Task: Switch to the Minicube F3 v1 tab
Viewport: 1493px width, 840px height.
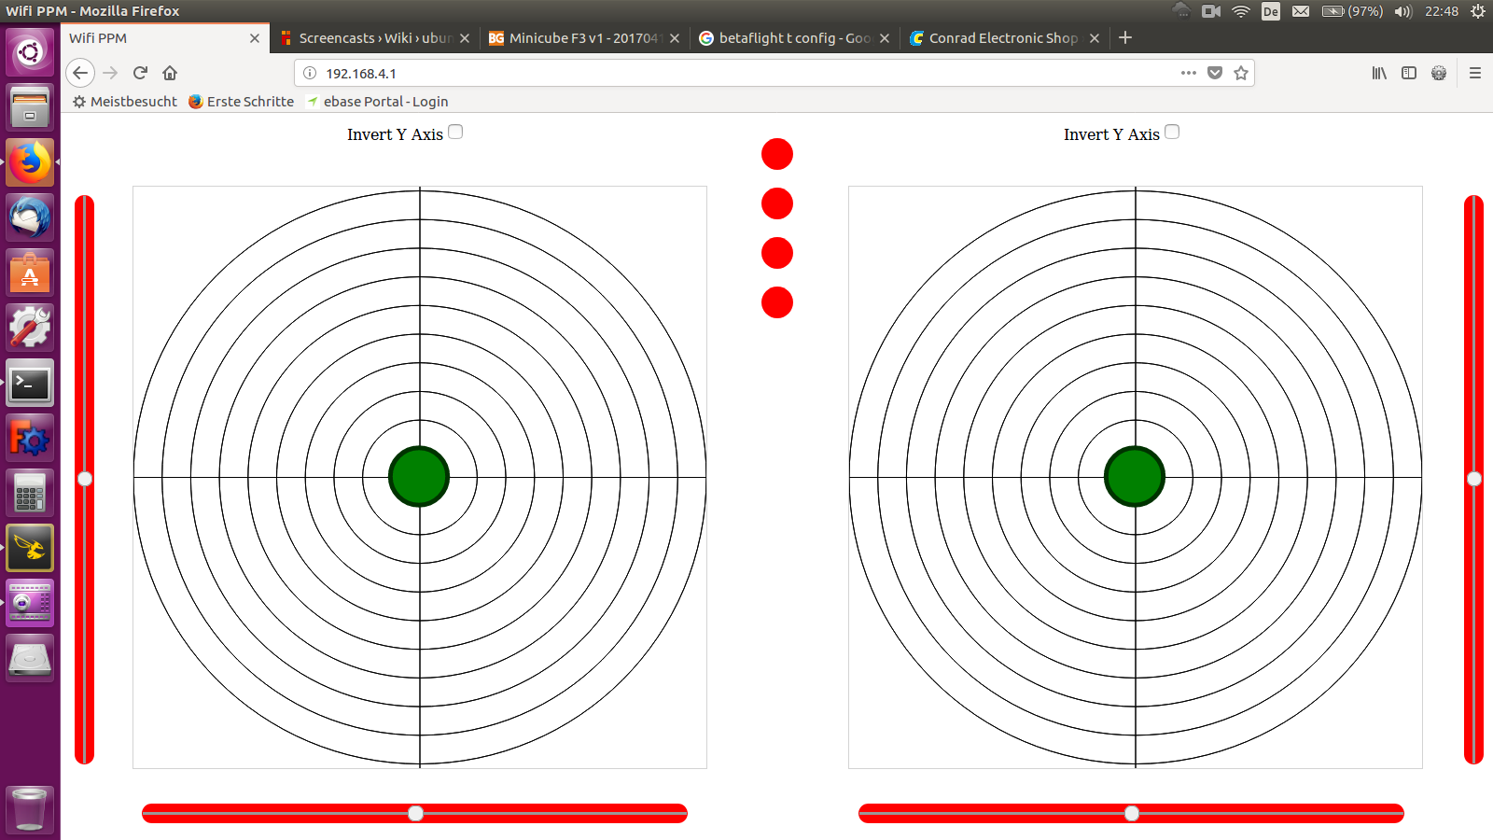Action: [x=583, y=38]
